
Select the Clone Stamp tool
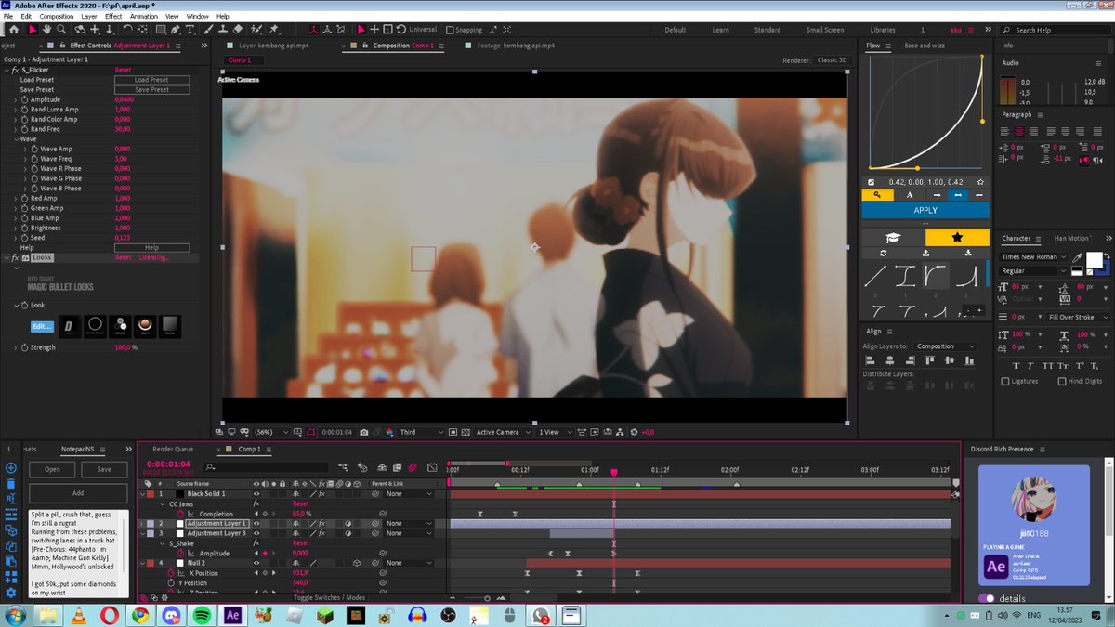(222, 30)
